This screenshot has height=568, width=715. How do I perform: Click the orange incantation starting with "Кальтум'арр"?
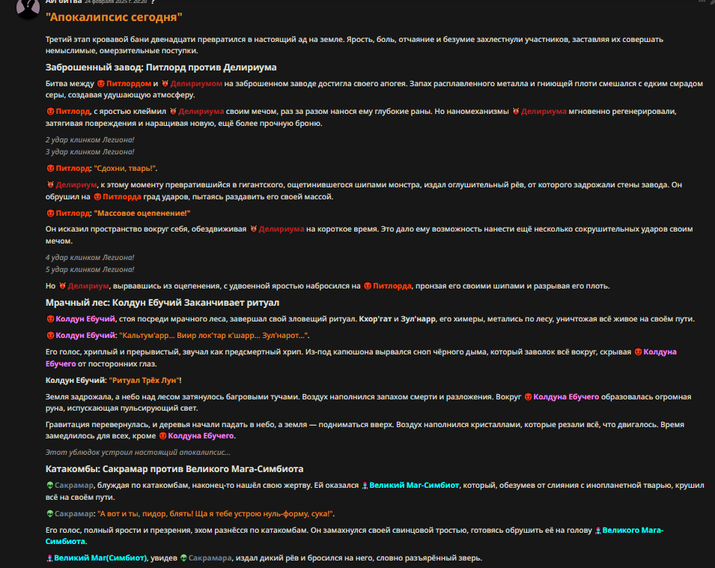[213, 335]
